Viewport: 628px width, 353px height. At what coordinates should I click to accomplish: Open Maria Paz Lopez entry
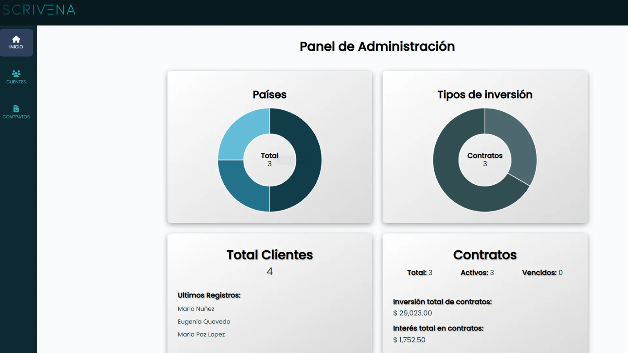201,334
